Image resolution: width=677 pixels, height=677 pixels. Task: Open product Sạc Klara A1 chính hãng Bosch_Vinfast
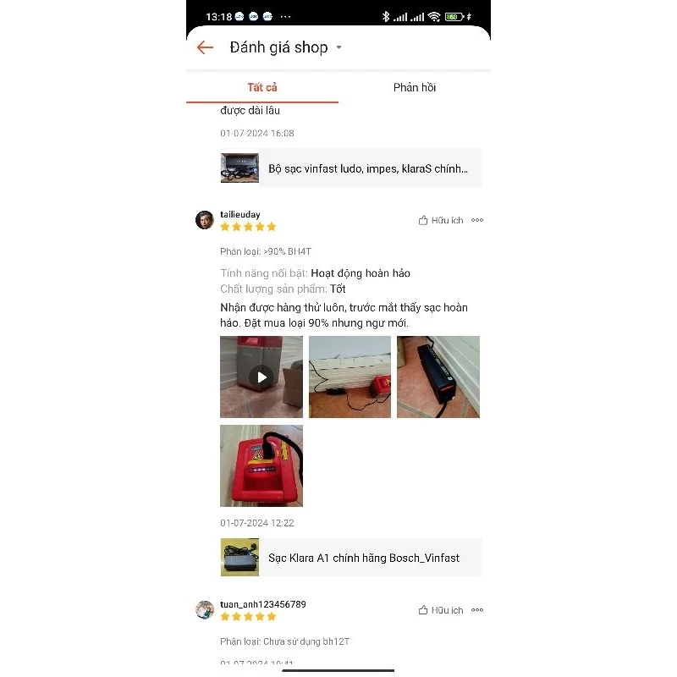coord(350,558)
